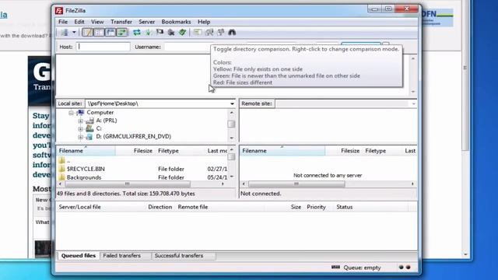Expand the A: (PRL) drive node

point(80,121)
